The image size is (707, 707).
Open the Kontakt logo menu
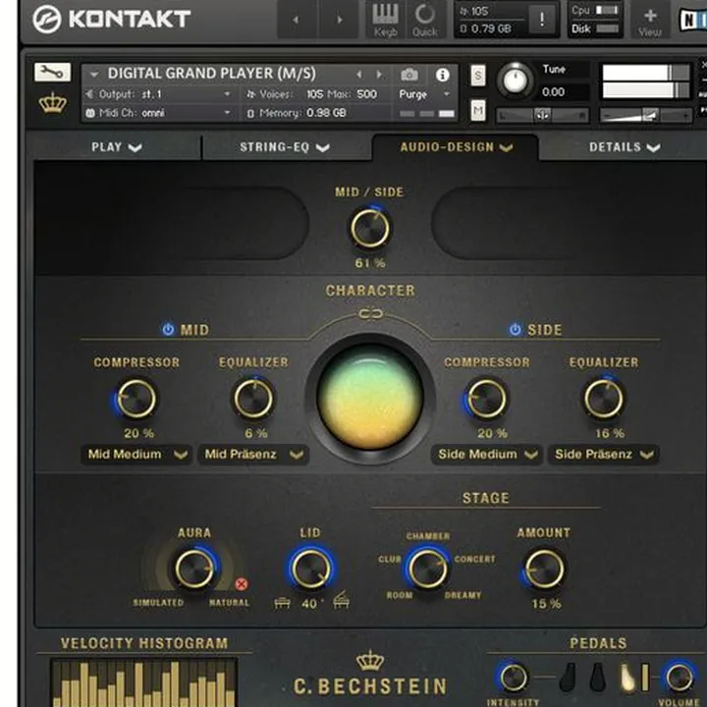click(111, 19)
